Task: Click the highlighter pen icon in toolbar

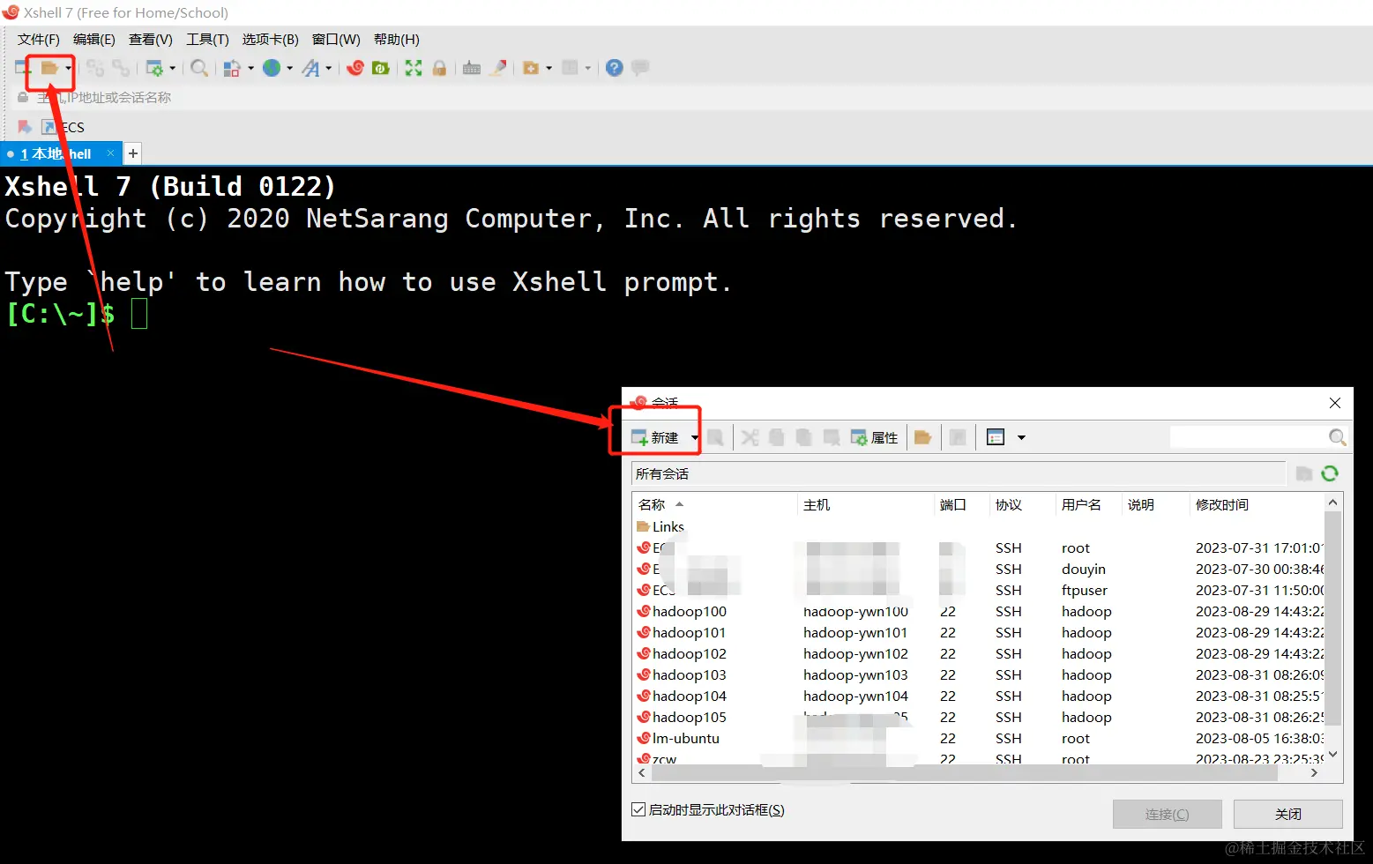Action: point(498,68)
